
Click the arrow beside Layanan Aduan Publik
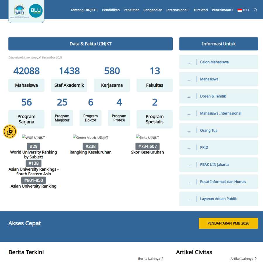[189, 200]
